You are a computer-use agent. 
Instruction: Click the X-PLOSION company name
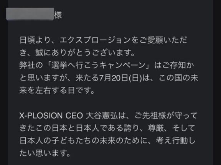point(41,115)
